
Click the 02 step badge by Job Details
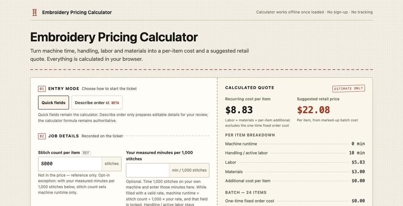[42, 136]
